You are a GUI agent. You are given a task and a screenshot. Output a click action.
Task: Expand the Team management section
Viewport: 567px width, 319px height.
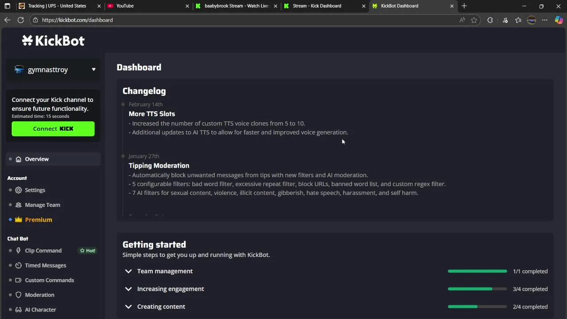[128, 271]
